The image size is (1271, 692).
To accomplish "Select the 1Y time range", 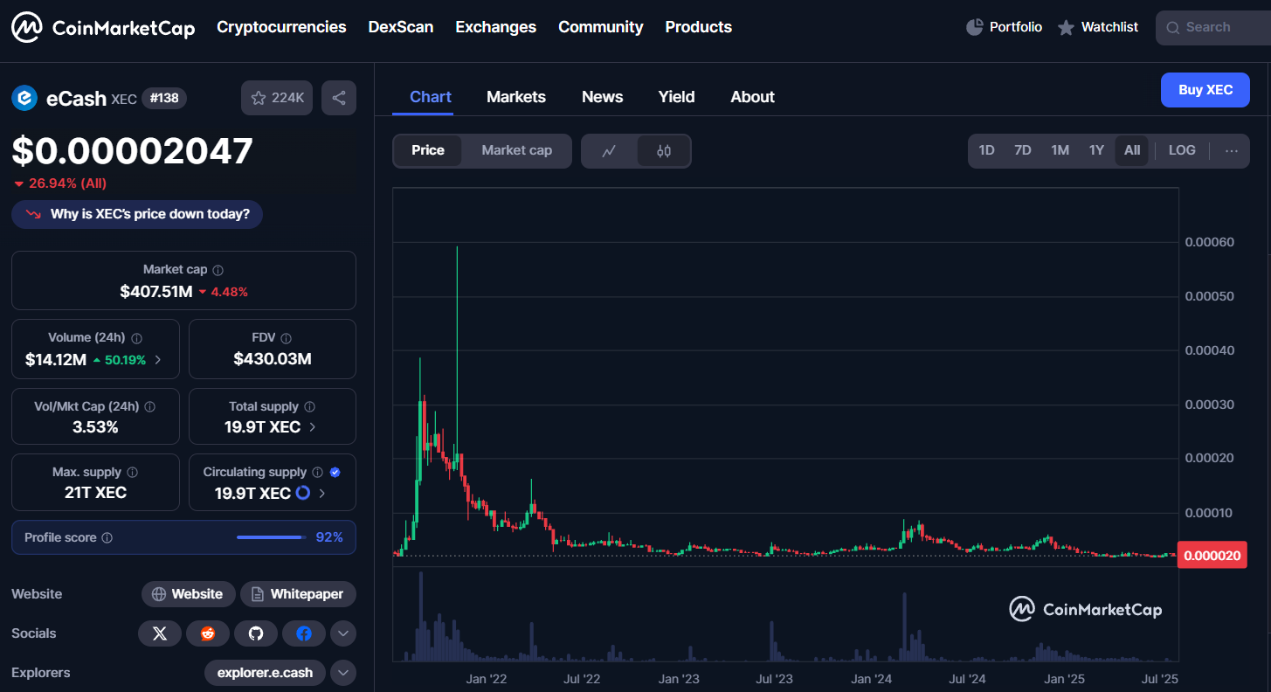I will [1097, 150].
